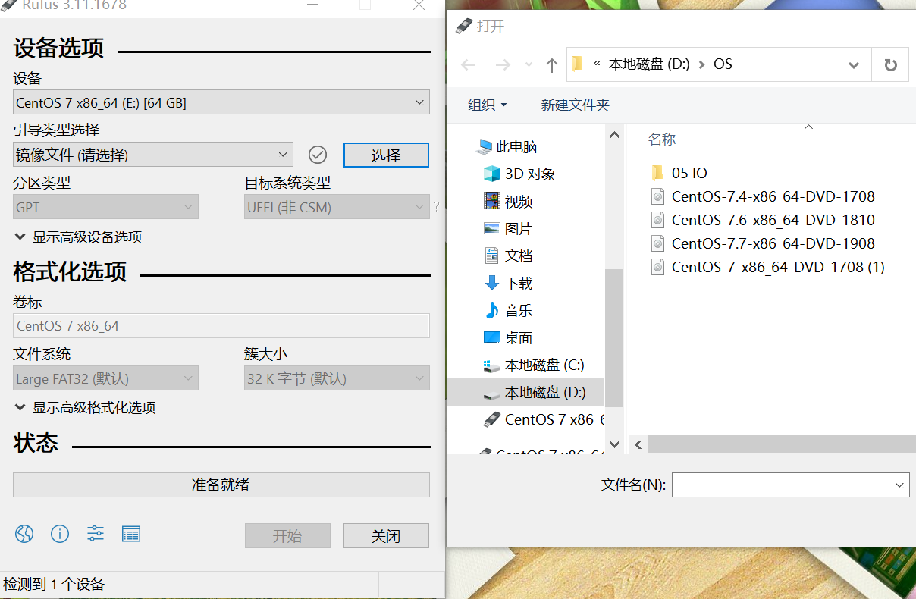Click the 选择 button in Rufus
The image size is (916, 599).
coord(386,155)
